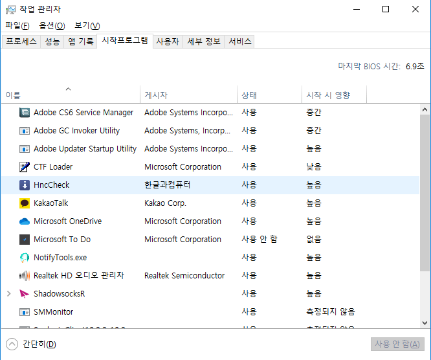Viewport: 431px width, 360px height.
Task: Click the KakaoTalk yellow chat icon
Action: point(25,203)
